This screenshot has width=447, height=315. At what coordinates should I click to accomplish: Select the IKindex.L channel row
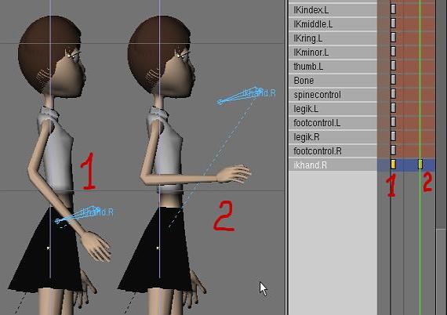point(333,10)
